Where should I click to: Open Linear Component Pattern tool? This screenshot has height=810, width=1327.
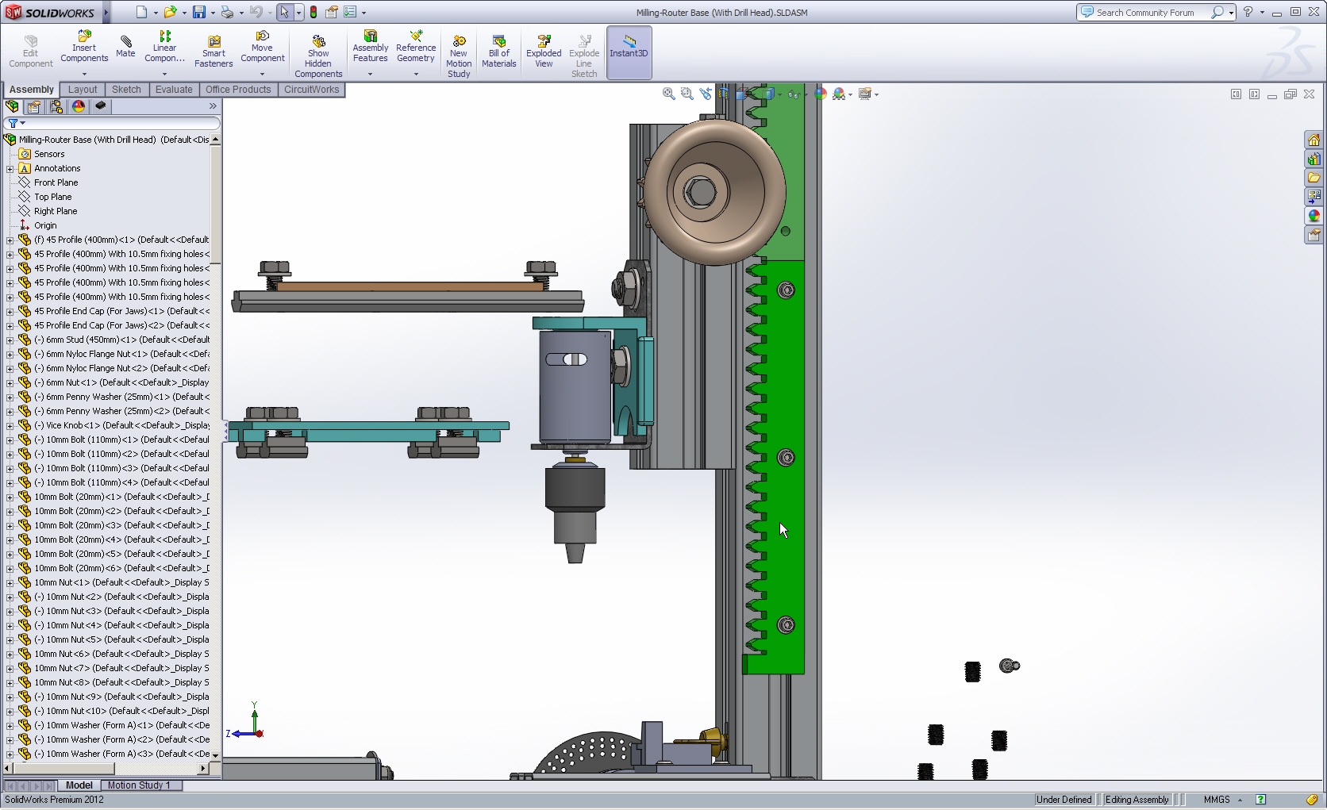click(164, 47)
